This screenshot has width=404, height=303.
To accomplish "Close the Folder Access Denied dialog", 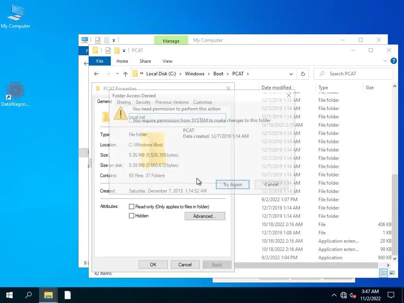I will (289, 95).
